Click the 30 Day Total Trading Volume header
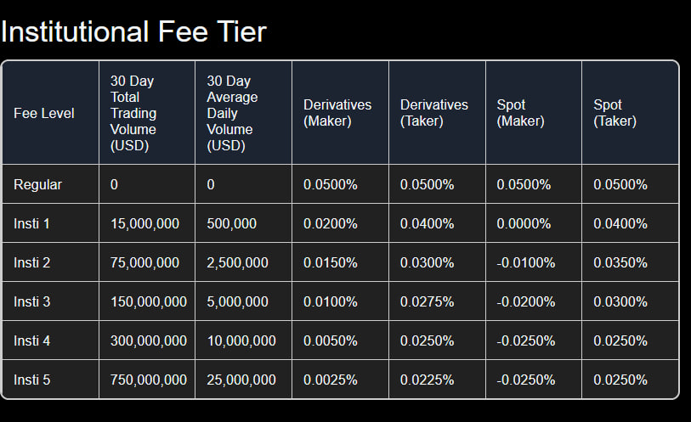The width and height of the screenshot is (691, 422). [133, 113]
